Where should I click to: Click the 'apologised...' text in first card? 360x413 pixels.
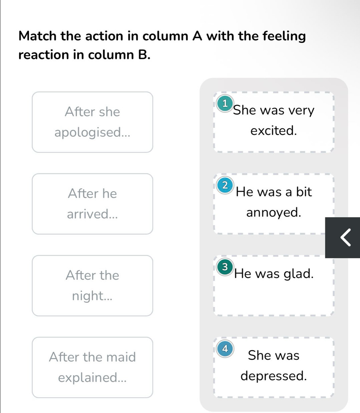coord(92,132)
